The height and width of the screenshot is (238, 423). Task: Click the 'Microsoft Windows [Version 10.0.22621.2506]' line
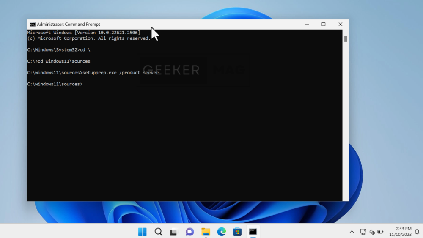(x=84, y=33)
